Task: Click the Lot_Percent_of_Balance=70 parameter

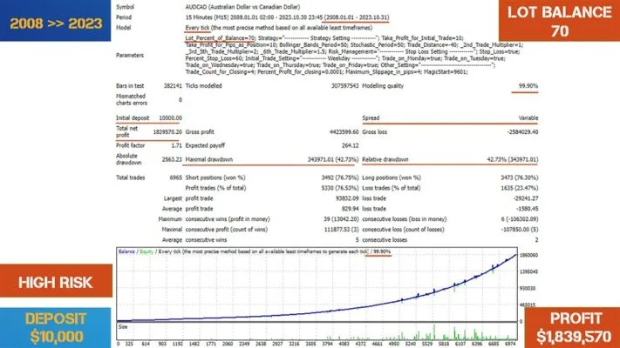Action: [220, 38]
